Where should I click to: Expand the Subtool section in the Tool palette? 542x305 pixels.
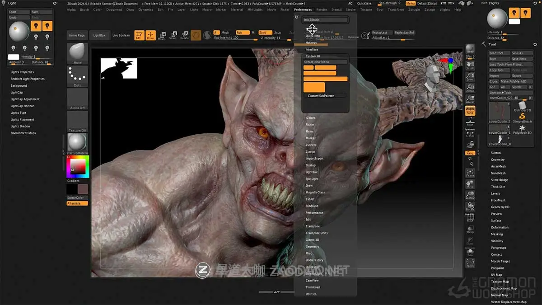[x=499, y=153]
